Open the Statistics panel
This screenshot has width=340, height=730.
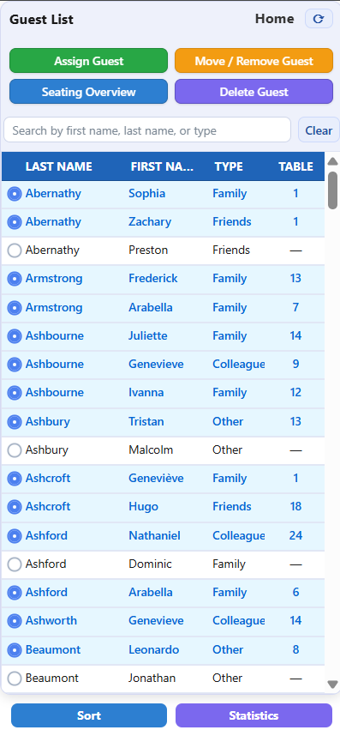[254, 715]
